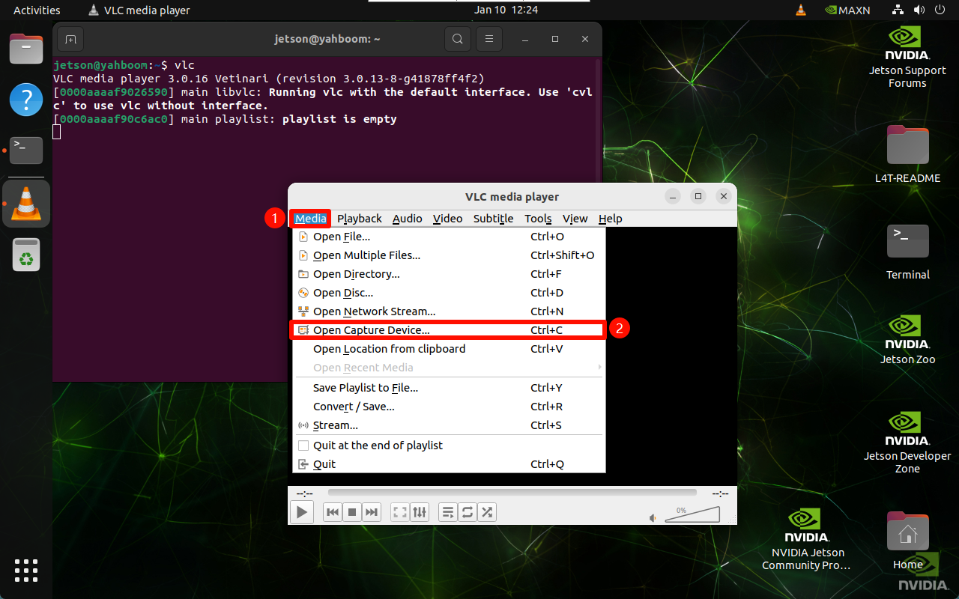Toggle VLC fullscreen video mode
The height and width of the screenshot is (599, 959).
[400, 512]
